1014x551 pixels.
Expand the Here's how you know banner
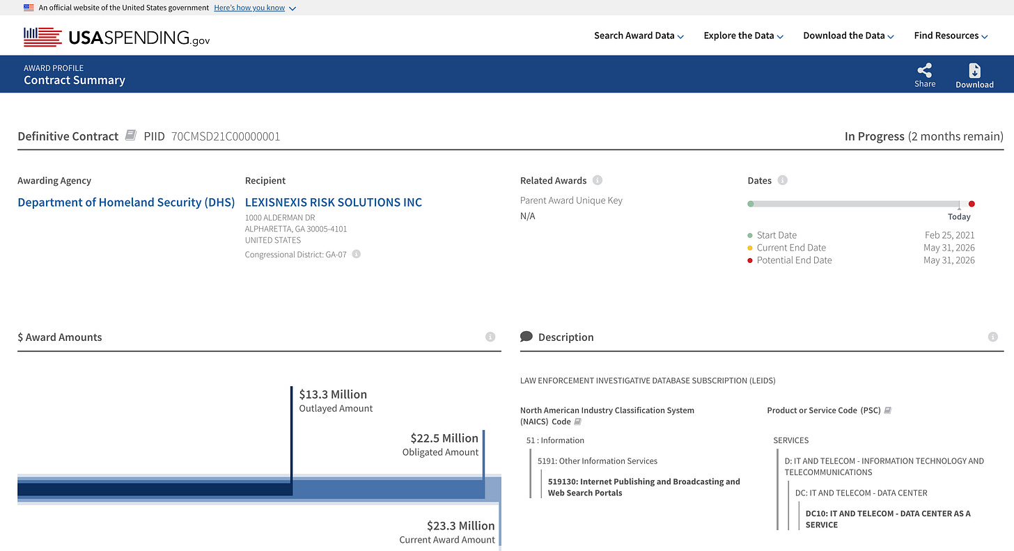255,8
